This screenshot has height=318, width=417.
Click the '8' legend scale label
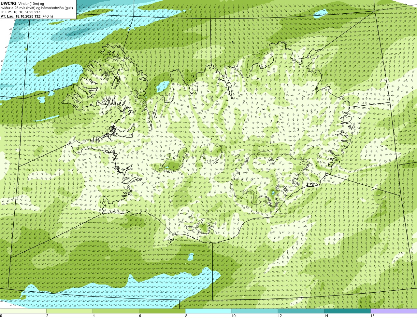point(186,316)
